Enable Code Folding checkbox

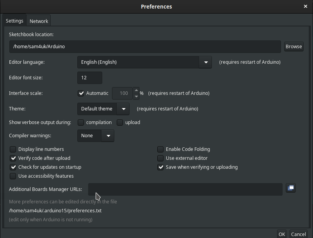coord(160,149)
